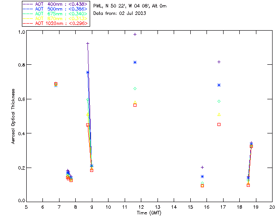Click the blue asterisk marker near 0.68 before hour 17
The width and height of the screenshot is (280, 224).
(x=219, y=85)
